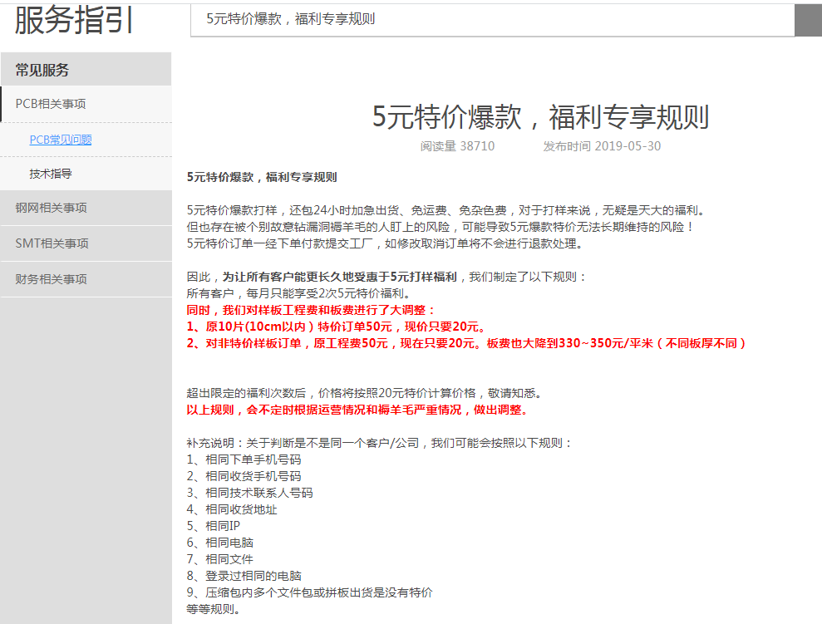Focus the search field containing 5元特价爆款

(492, 20)
